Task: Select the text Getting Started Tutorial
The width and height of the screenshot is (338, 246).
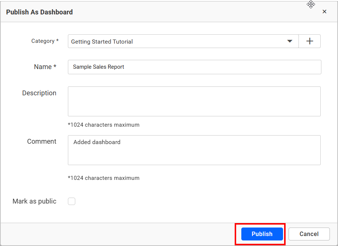Action: click(102, 41)
